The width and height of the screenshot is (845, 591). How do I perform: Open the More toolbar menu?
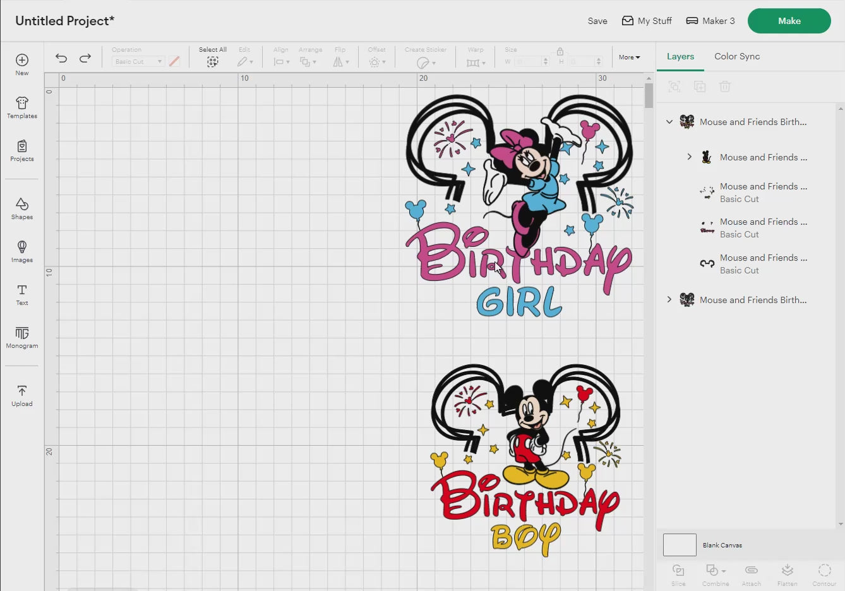click(629, 57)
